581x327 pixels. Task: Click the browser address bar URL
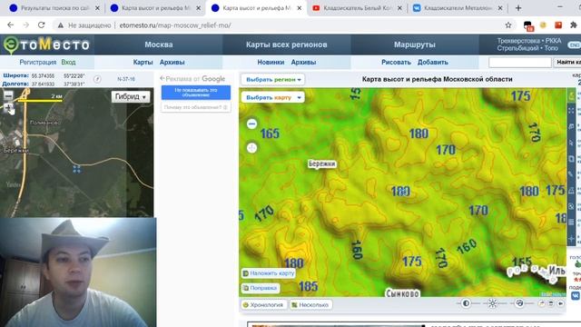coord(175,25)
